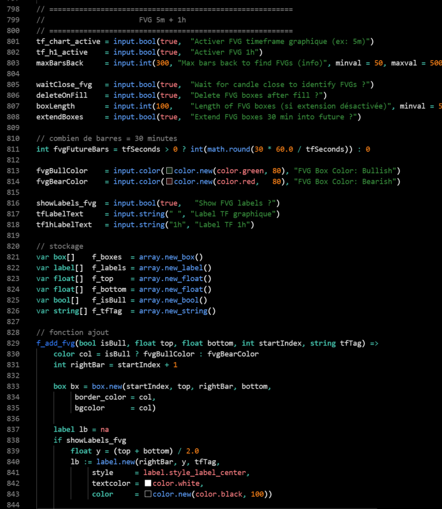The image size is (442, 509).
Task: Click the white swatch next to color.white
Action: (148, 484)
